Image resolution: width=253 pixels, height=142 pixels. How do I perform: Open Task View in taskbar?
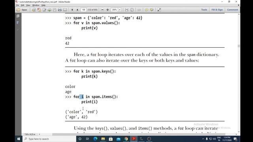pos(87,139)
